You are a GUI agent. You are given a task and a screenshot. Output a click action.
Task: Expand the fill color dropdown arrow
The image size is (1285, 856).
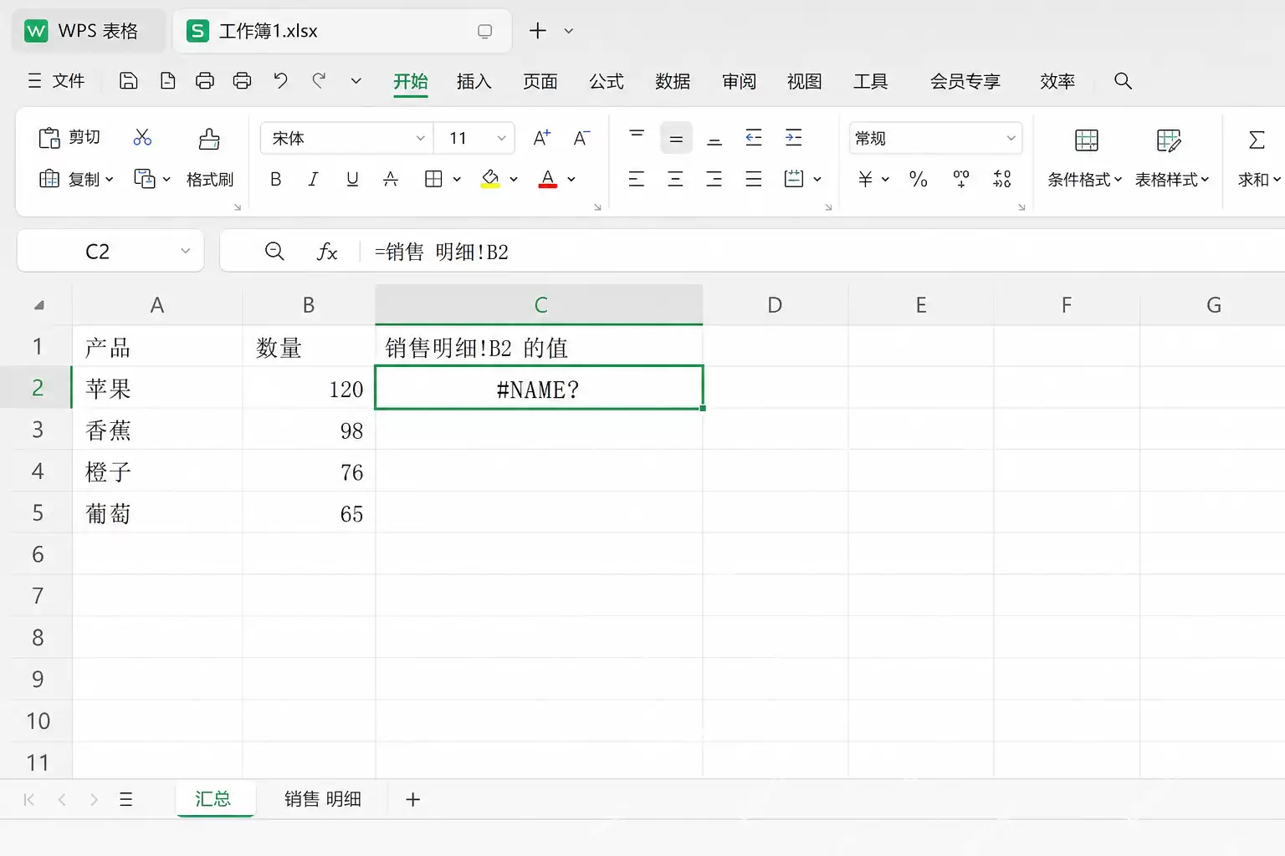click(x=514, y=179)
